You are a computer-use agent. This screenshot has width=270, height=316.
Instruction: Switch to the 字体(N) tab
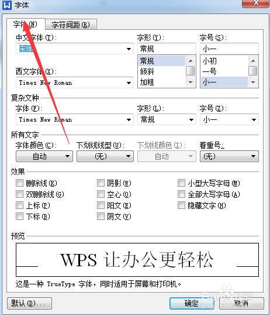[x=26, y=24]
